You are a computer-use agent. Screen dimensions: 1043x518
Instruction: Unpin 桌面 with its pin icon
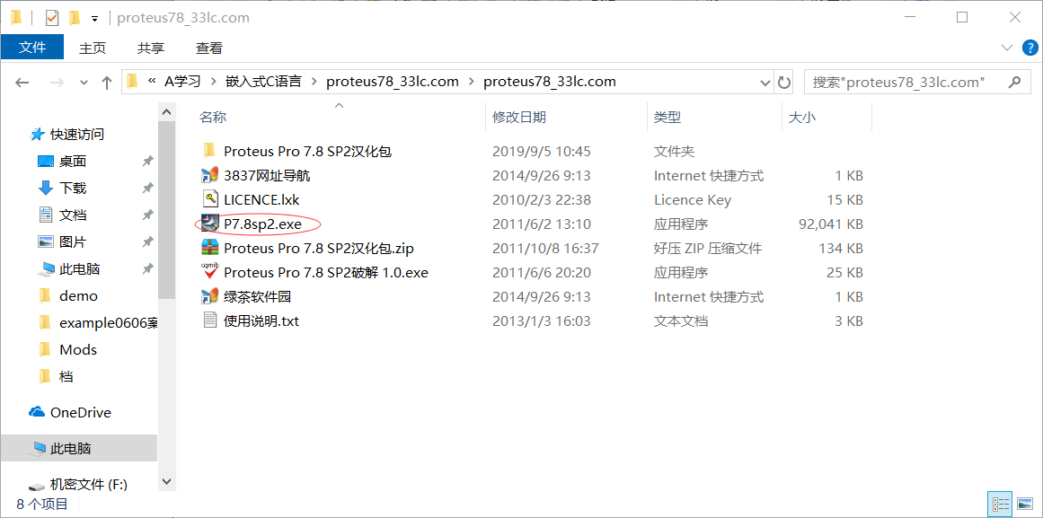pos(147,162)
